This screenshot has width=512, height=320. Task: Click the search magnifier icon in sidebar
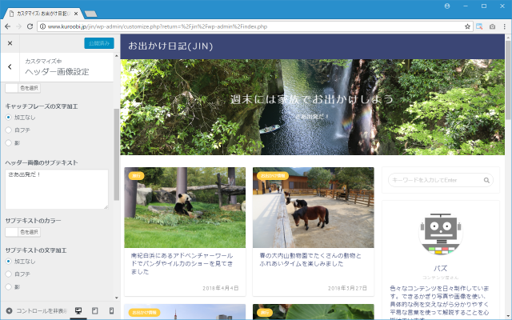point(486,180)
